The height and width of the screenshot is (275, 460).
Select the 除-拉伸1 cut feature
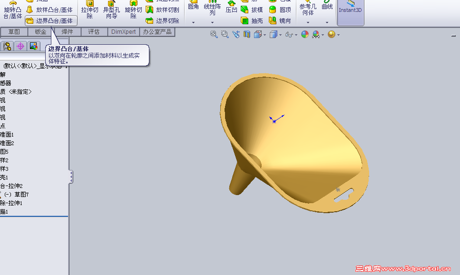coord(11,203)
